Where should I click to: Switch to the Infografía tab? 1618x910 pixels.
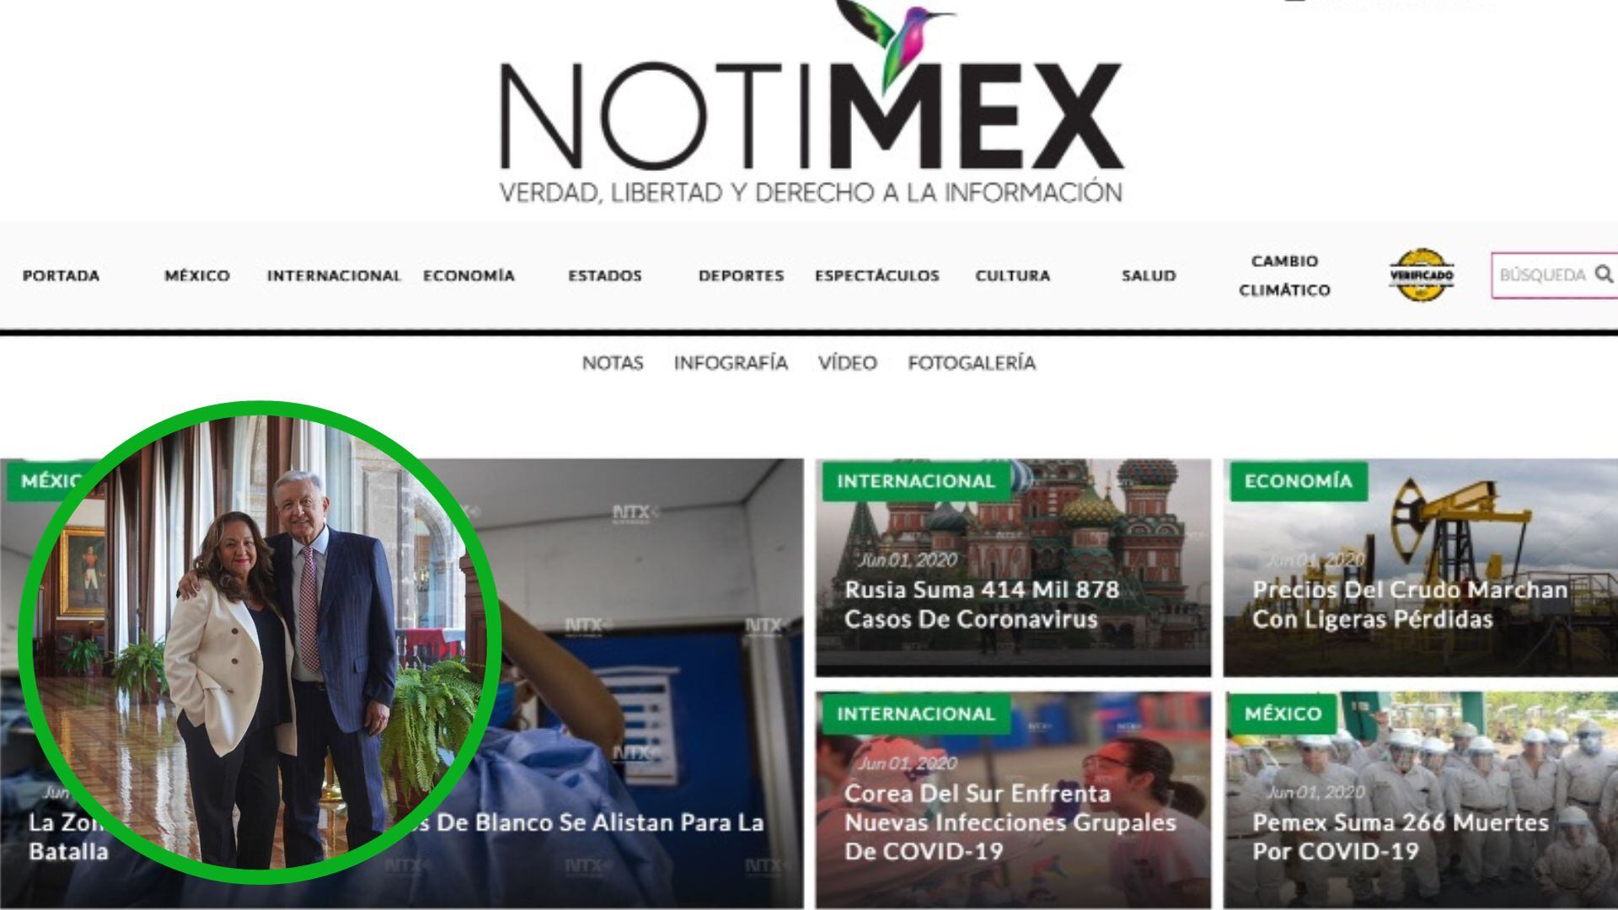tap(731, 363)
